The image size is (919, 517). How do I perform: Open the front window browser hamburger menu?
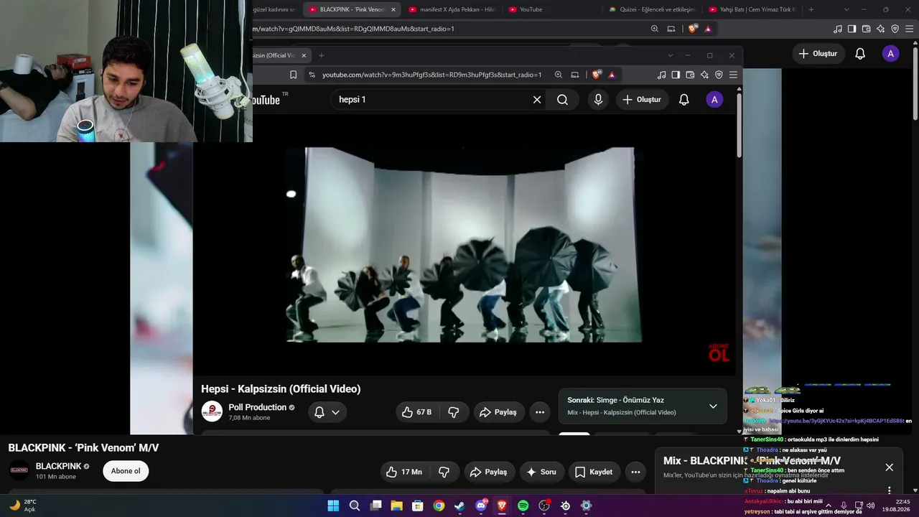click(x=733, y=75)
